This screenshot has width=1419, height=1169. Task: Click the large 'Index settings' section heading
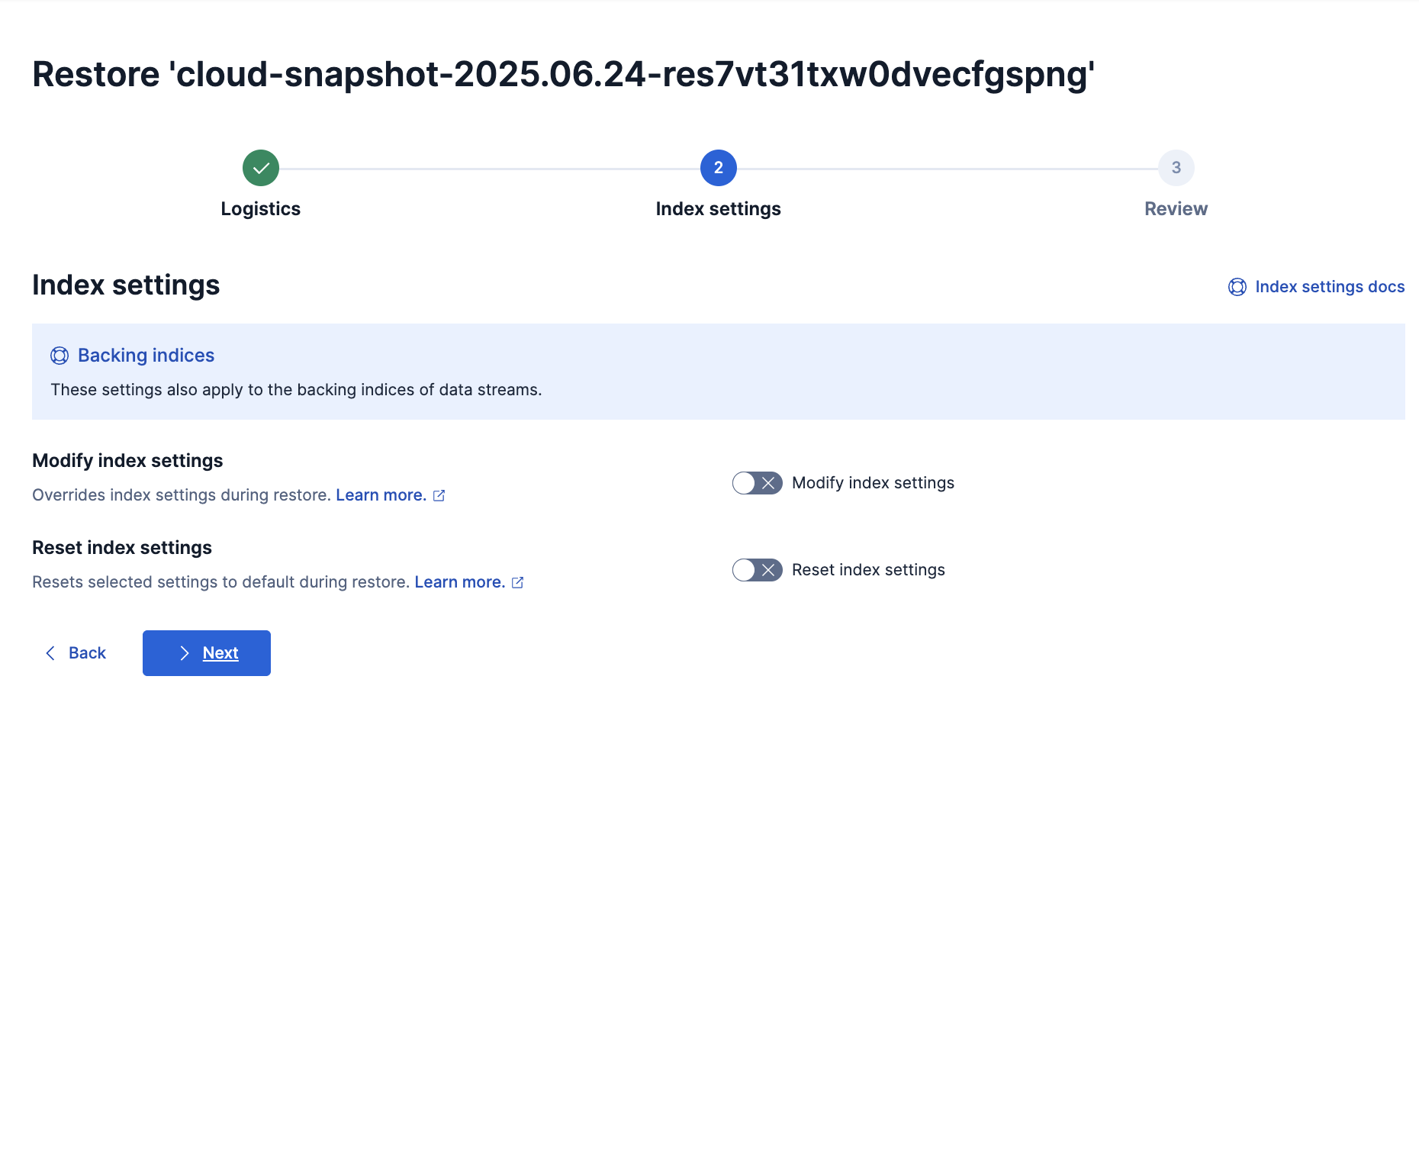pyautogui.click(x=126, y=285)
